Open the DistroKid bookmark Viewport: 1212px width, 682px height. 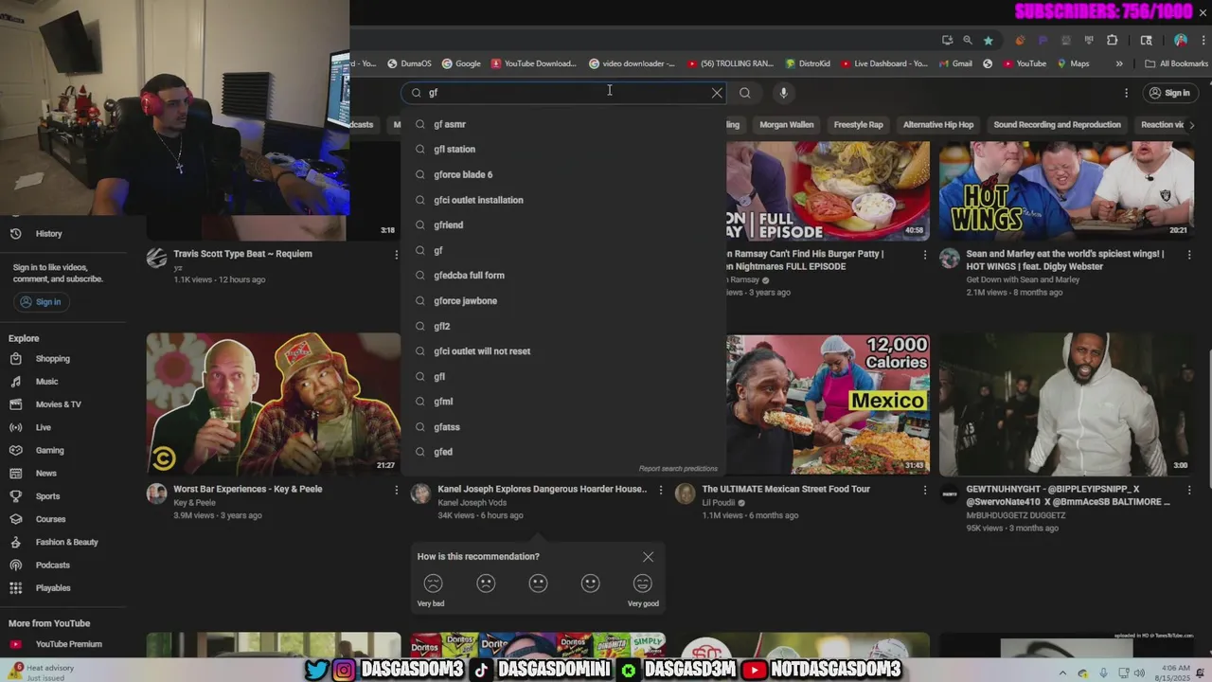click(808, 63)
